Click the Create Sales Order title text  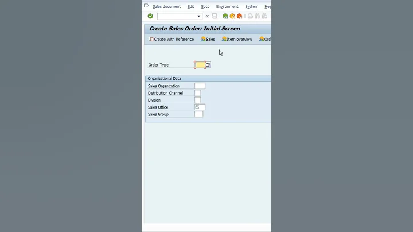click(x=194, y=29)
